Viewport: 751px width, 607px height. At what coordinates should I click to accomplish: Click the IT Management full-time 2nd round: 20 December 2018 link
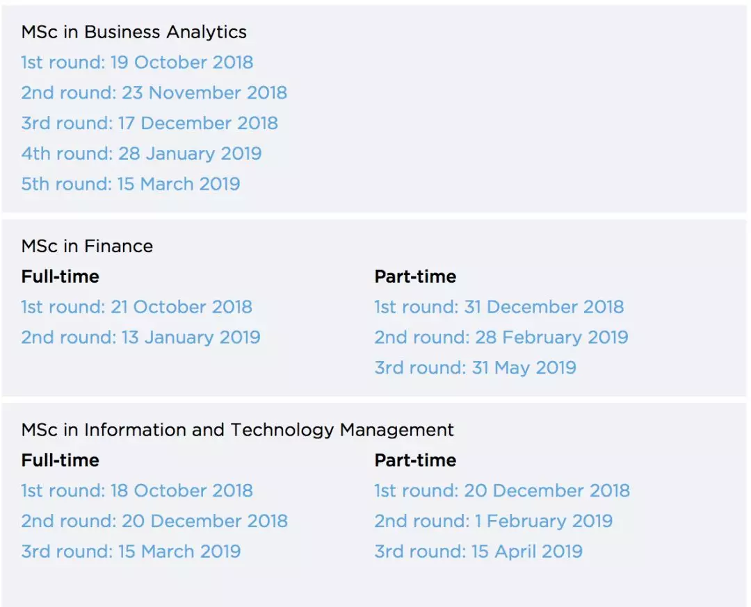(x=154, y=522)
